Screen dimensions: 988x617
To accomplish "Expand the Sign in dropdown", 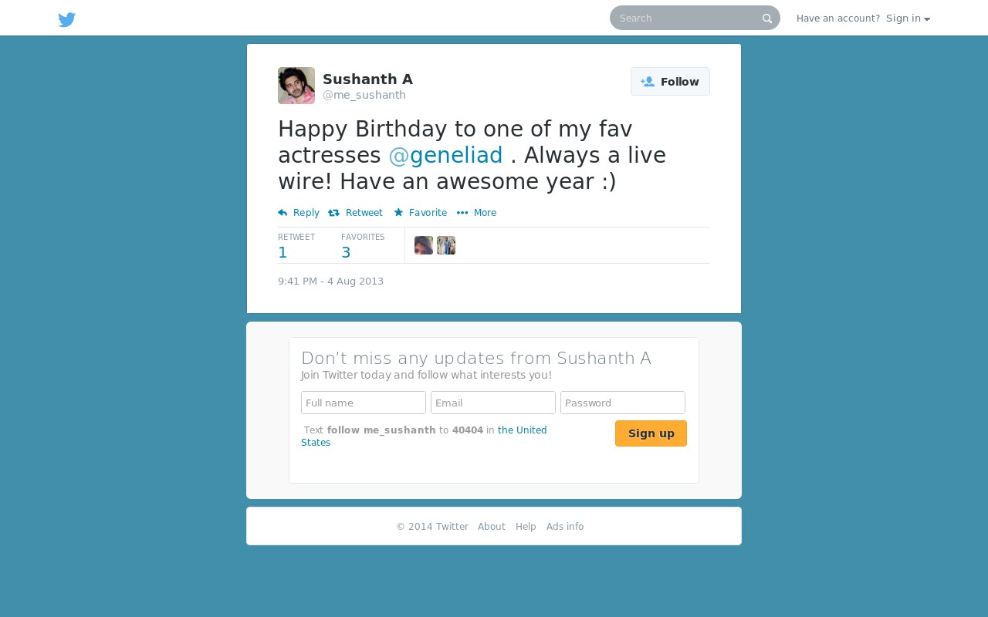I will [x=908, y=19].
